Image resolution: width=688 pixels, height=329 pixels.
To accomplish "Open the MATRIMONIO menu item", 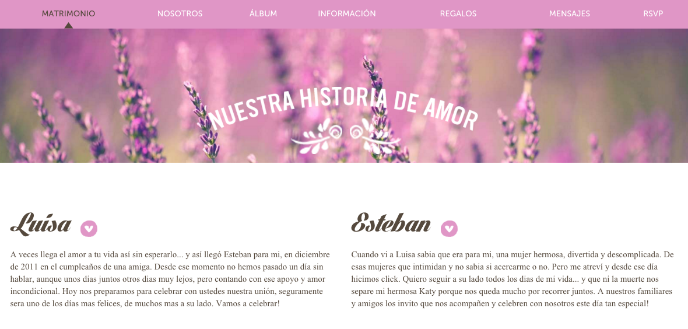I will tap(68, 13).
